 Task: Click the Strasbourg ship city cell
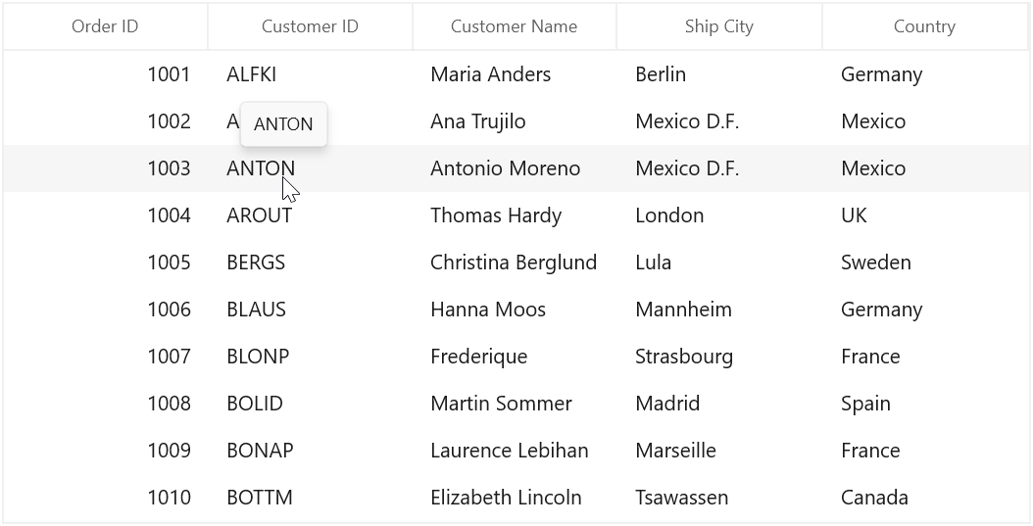pyautogui.click(x=719, y=357)
